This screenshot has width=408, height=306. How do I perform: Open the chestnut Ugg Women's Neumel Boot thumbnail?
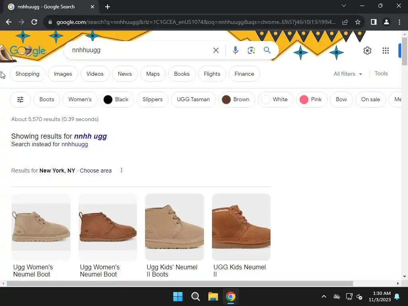point(108,227)
